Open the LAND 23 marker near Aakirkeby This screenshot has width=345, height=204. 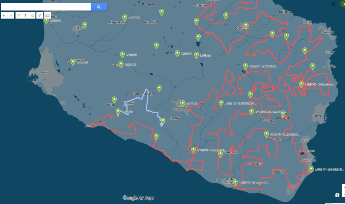tap(183, 103)
